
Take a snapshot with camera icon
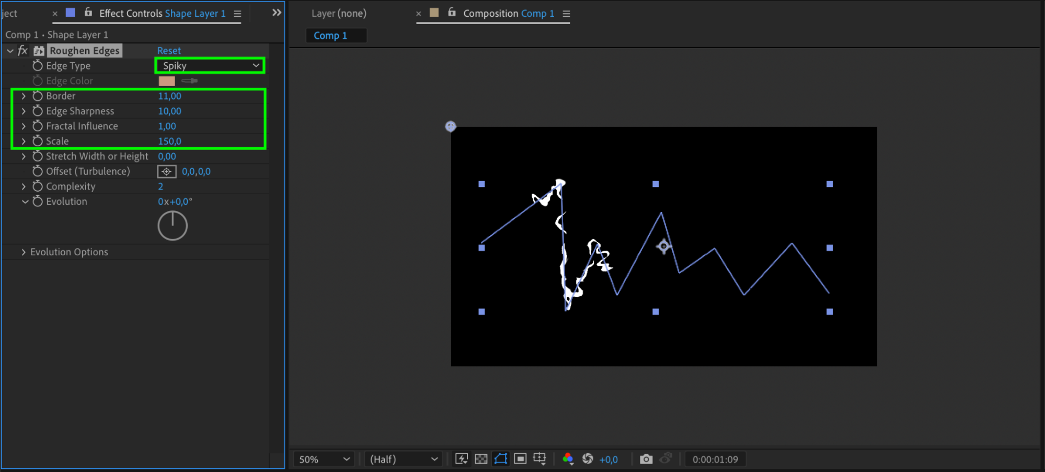[x=646, y=459]
